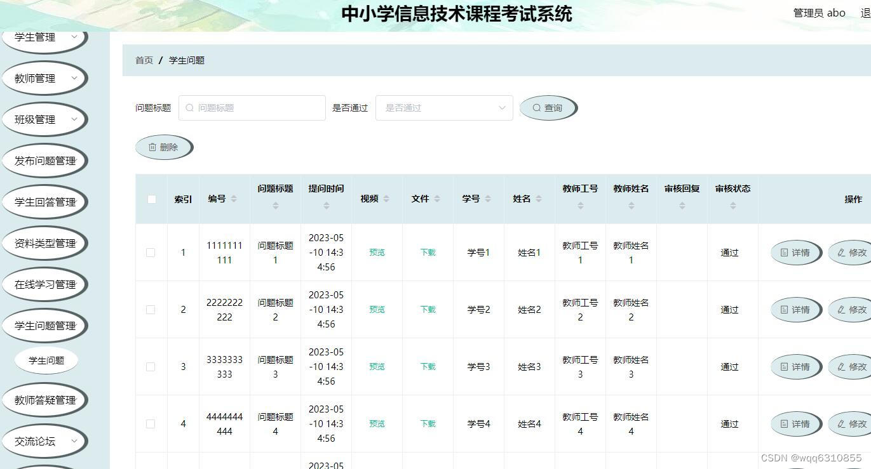
Task: Download file (下载) in row 4
Action: pos(428,424)
